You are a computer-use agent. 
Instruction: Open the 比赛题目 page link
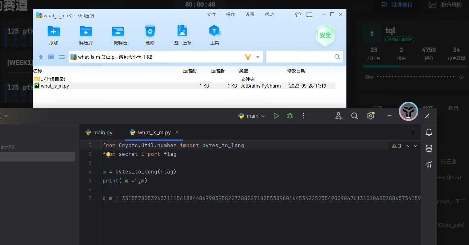tap(397, 5)
